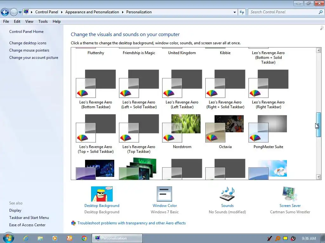325x243 pixels.
Task: Select Leo's Revenge Aero (Left + Solid Taskbar) theme
Action: point(139,89)
